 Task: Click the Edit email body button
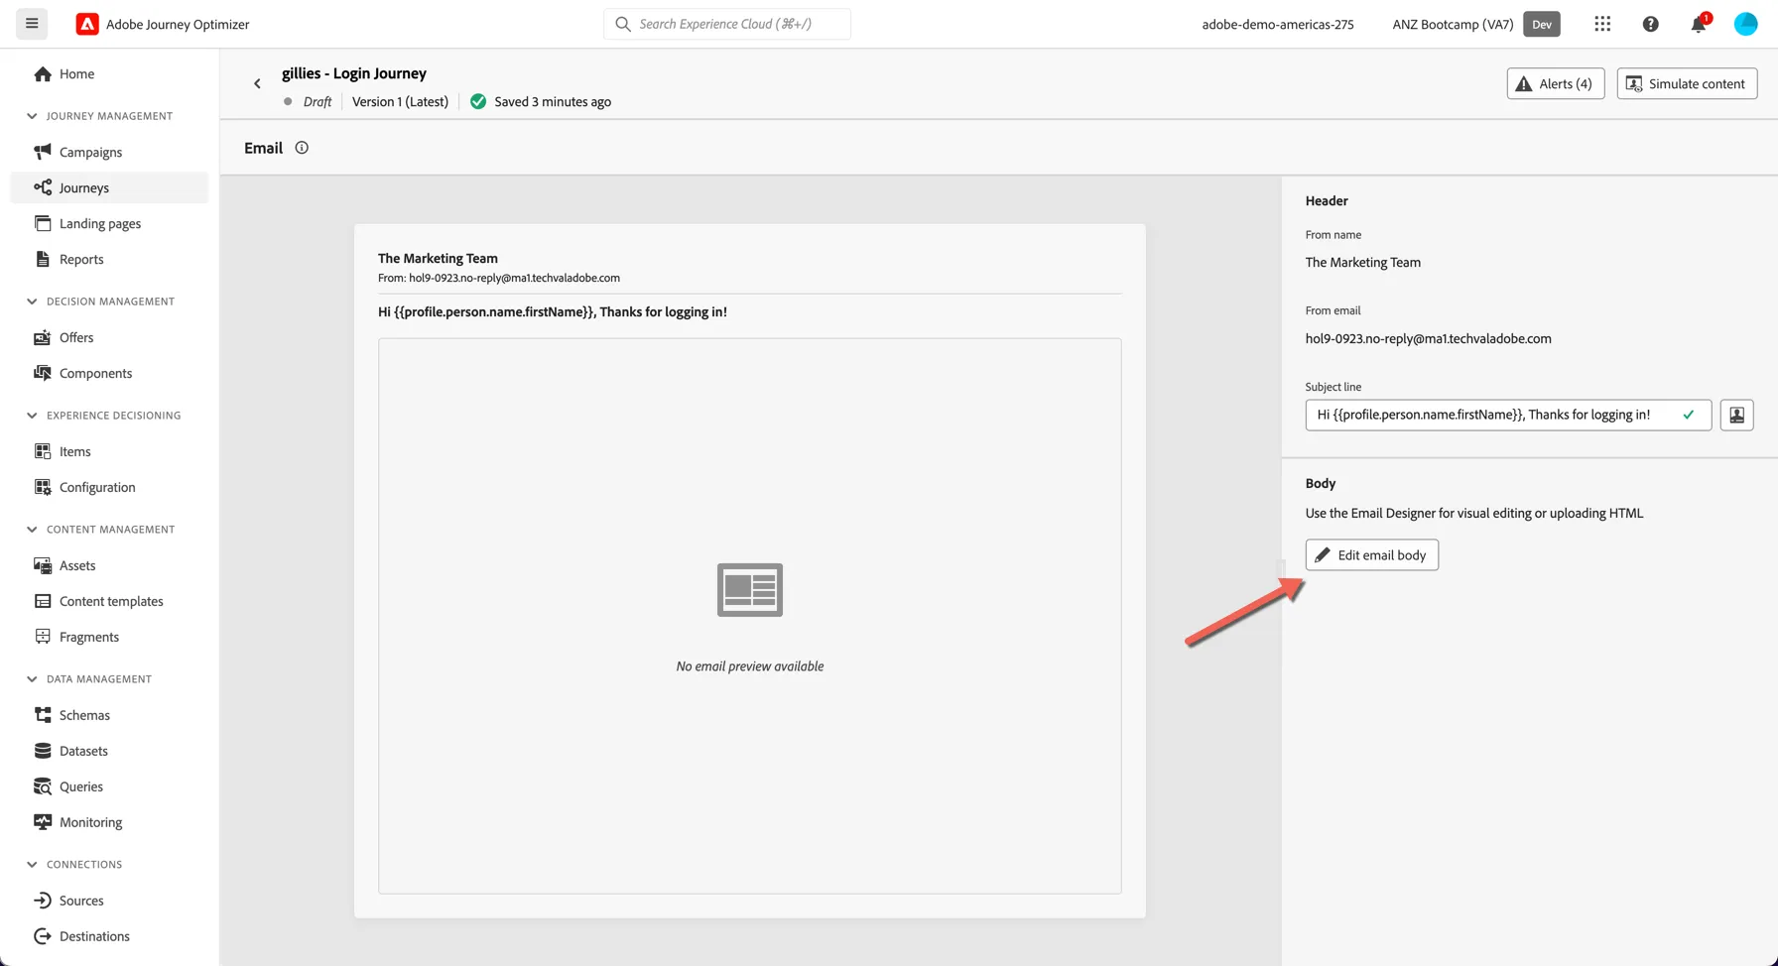pos(1371,554)
